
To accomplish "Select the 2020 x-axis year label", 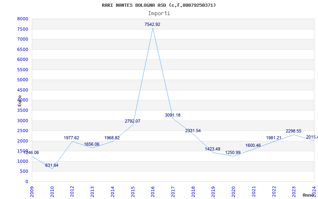I will tap(233, 191).
